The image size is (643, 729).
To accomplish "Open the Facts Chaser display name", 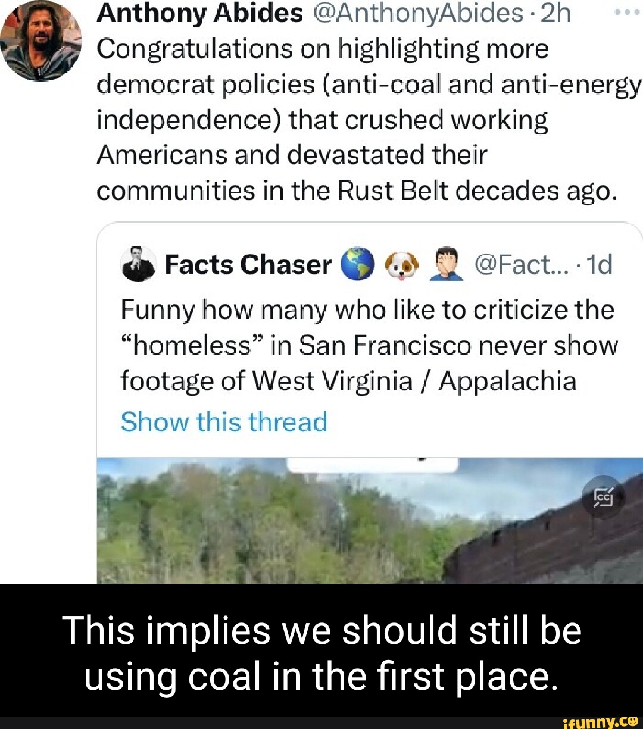I will [x=248, y=264].
